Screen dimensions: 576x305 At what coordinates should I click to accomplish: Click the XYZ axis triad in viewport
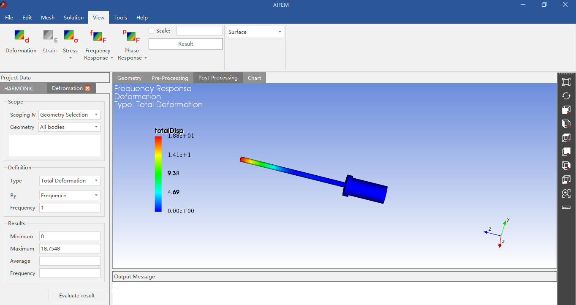(497, 233)
